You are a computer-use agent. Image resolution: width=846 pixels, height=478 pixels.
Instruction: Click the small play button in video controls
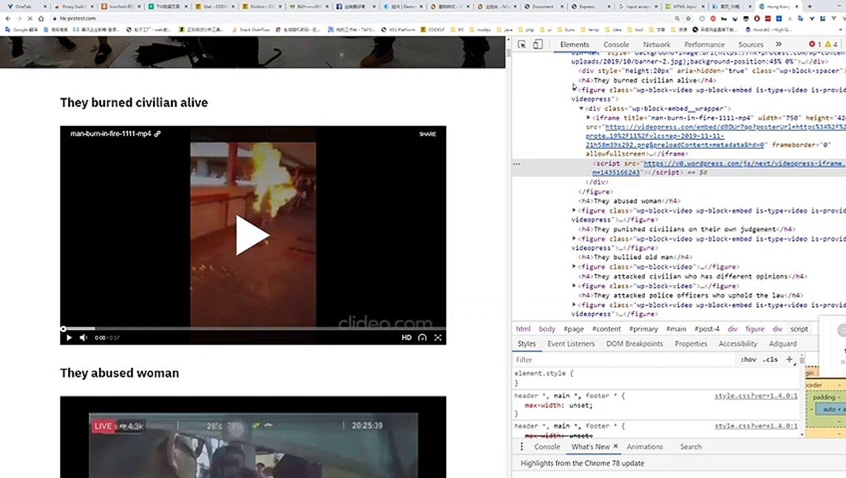(x=69, y=337)
